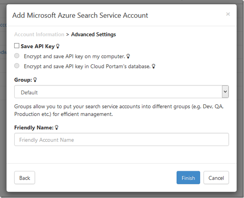Click the lightbulb hint next to Group label
The image size is (244, 198).
tap(35, 80)
